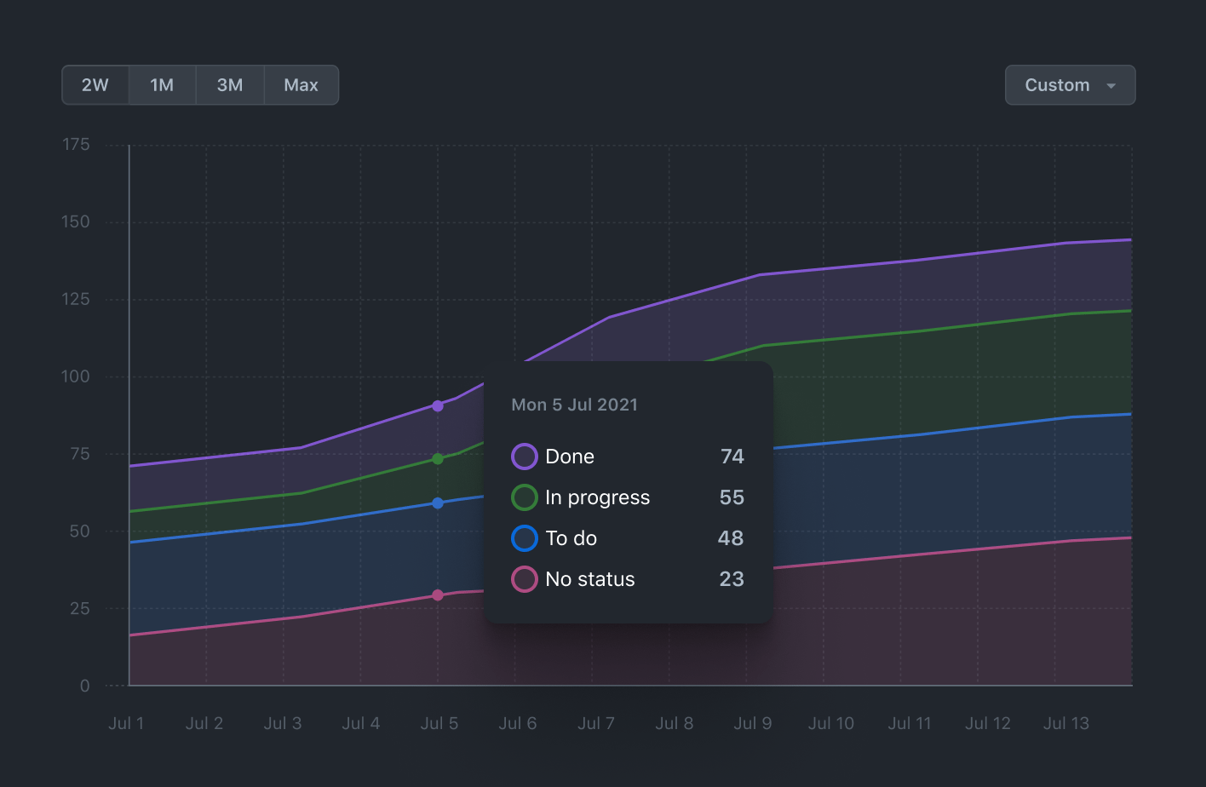Click the purple Done circle in tooltip
Screen dimensions: 1206x787
click(524, 457)
